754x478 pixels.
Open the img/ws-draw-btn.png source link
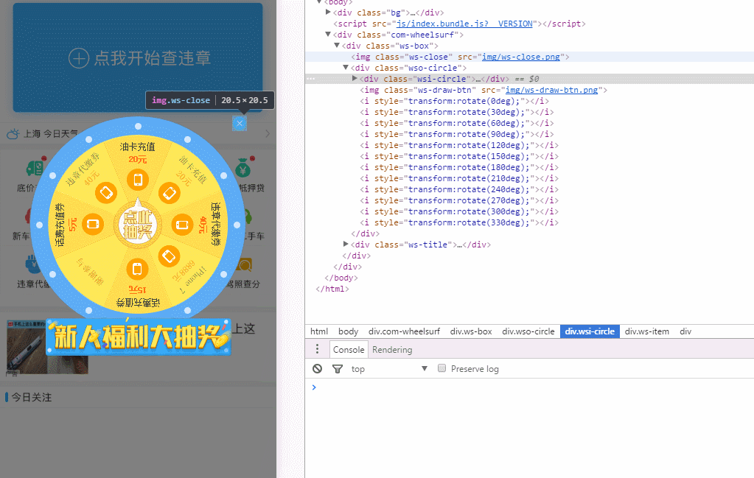point(551,90)
